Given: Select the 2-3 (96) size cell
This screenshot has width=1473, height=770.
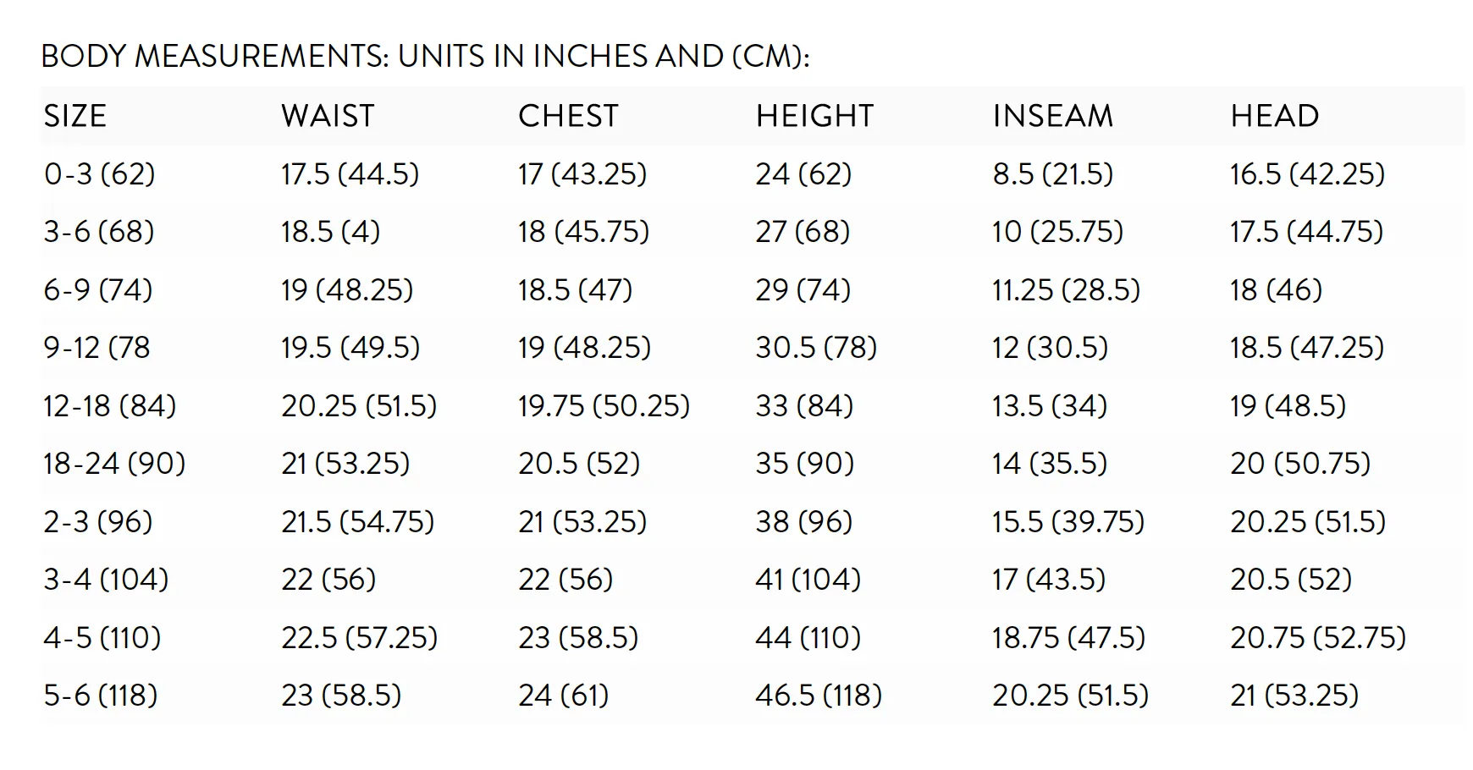Looking at the screenshot, I should coord(98,522).
